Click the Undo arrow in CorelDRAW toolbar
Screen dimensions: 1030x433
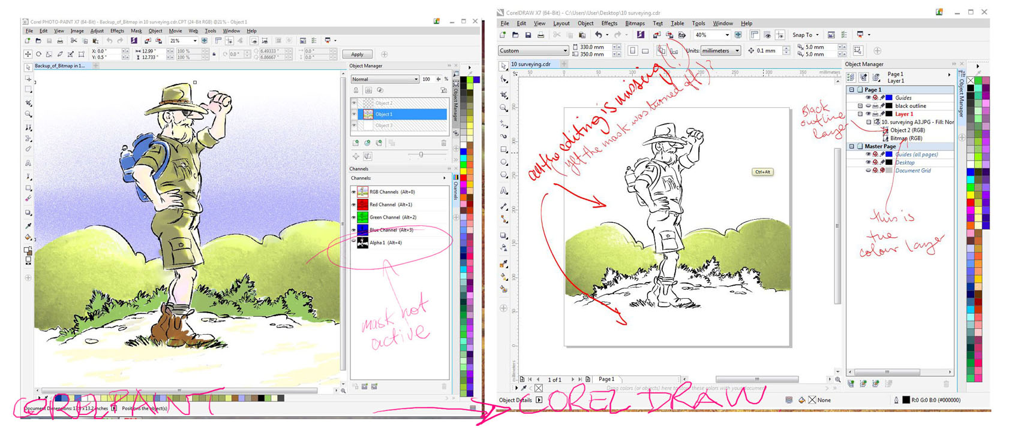coord(598,35)
